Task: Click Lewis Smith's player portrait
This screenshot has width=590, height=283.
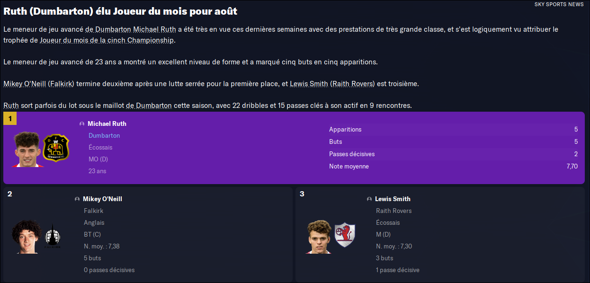Action: 320,237
